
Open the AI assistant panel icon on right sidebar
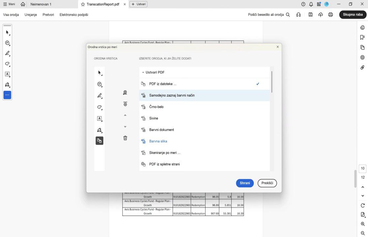(x=362, y=27)
